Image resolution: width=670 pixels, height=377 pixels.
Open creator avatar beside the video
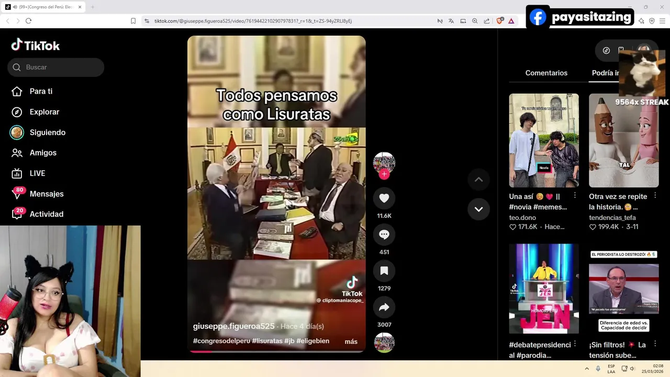(x=384, y=163)
